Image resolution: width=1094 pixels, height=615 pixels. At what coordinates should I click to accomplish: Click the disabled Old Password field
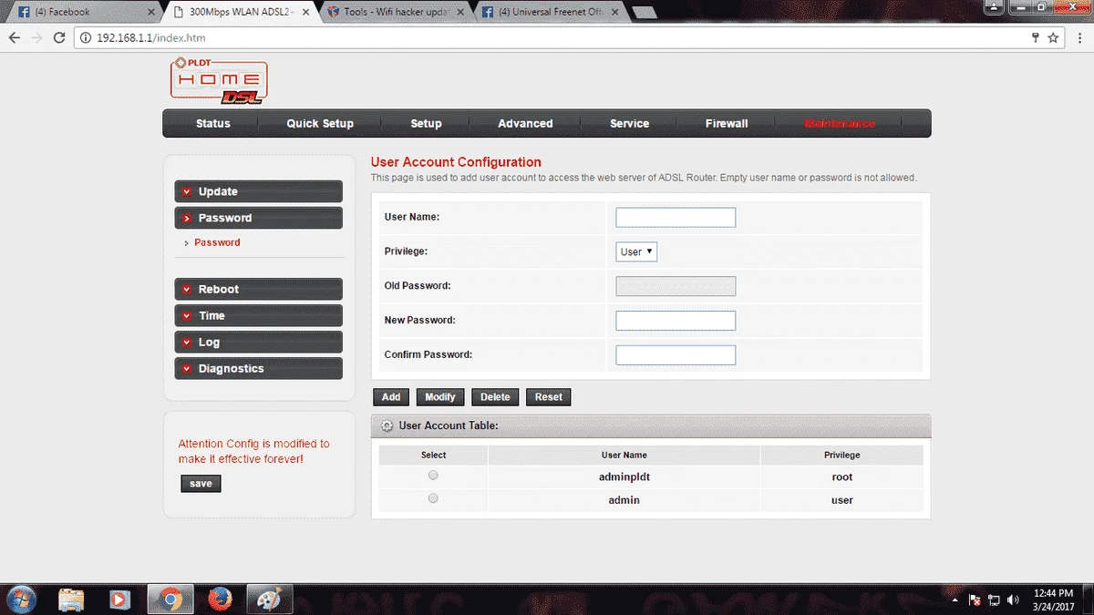[676, 286]
